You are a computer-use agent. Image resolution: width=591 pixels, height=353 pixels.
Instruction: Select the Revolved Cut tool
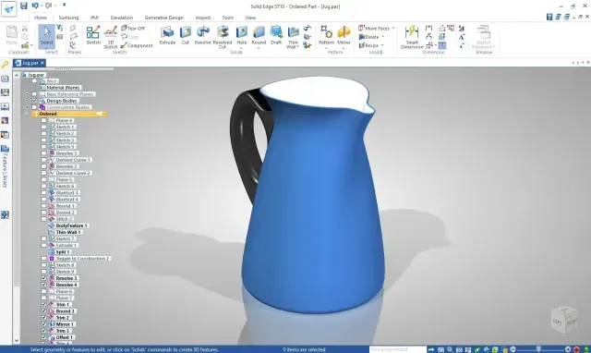223,37
